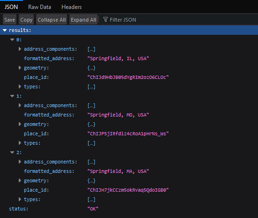Expand types array under item 2
The height and width of the screenshot is (218, 258).
pos(20,199)
